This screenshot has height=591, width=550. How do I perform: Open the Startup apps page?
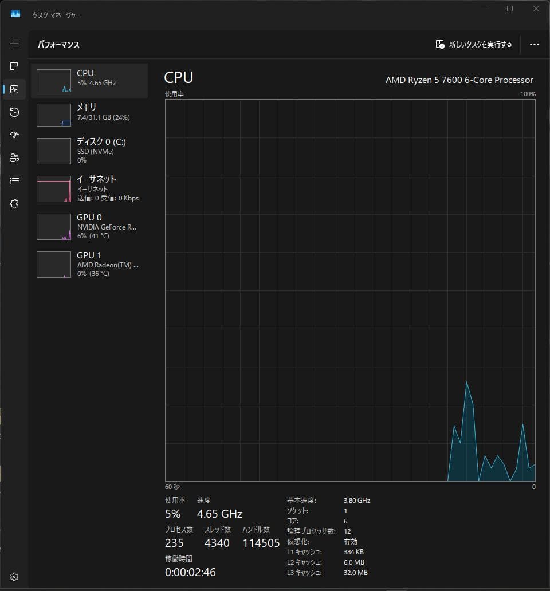tap(14, 135)
